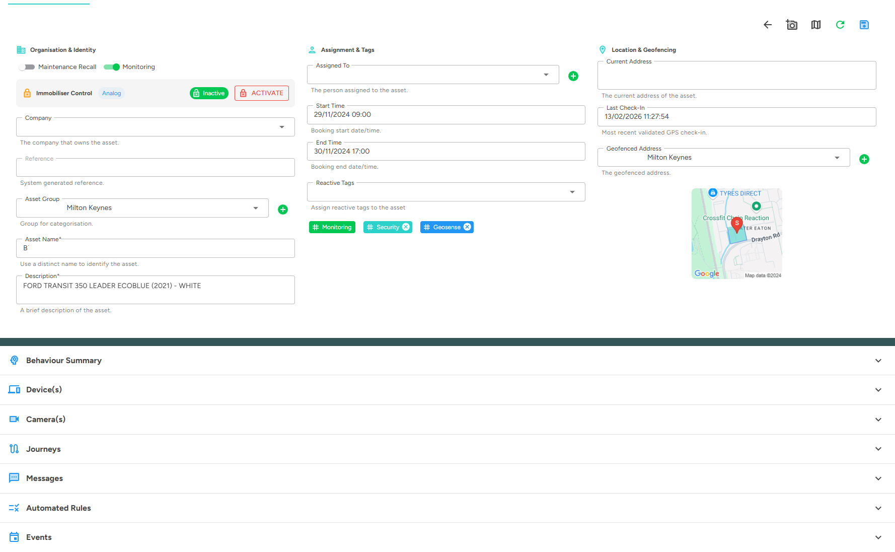
Task: Click the Google map thumbnail
Action: coord(737,234)
